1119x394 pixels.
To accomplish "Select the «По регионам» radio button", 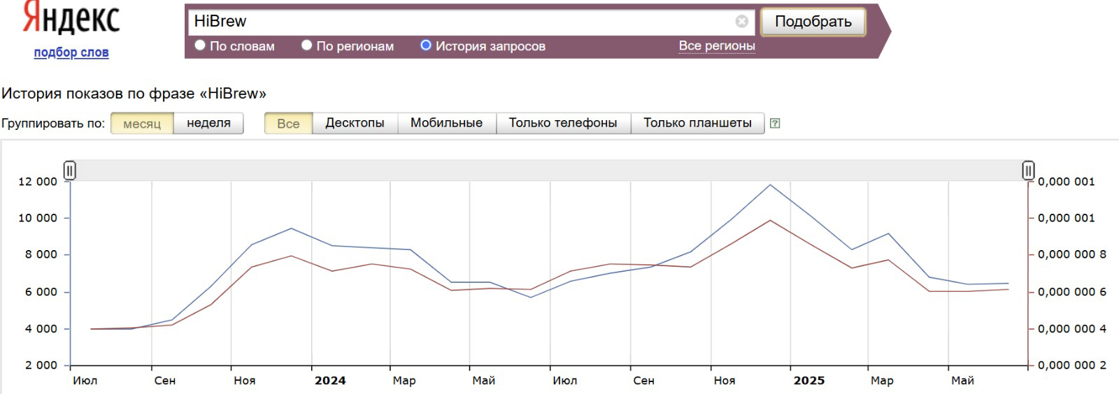I will 306,45.
